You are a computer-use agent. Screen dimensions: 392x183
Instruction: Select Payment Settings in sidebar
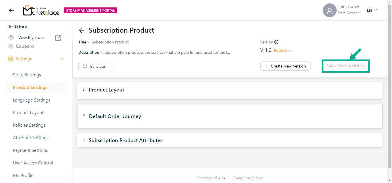pyautogui.click(x=30, y=150)
